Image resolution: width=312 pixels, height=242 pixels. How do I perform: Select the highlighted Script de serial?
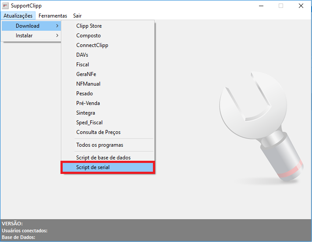(x=93, y=167)
